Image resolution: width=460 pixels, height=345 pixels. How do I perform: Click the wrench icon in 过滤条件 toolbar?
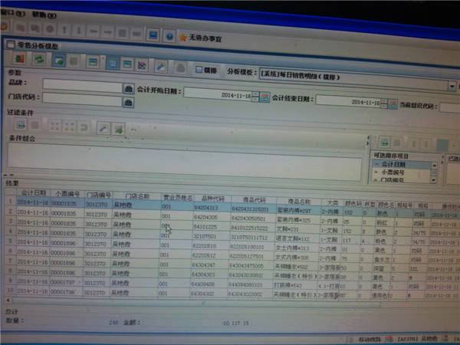[101, 127]
